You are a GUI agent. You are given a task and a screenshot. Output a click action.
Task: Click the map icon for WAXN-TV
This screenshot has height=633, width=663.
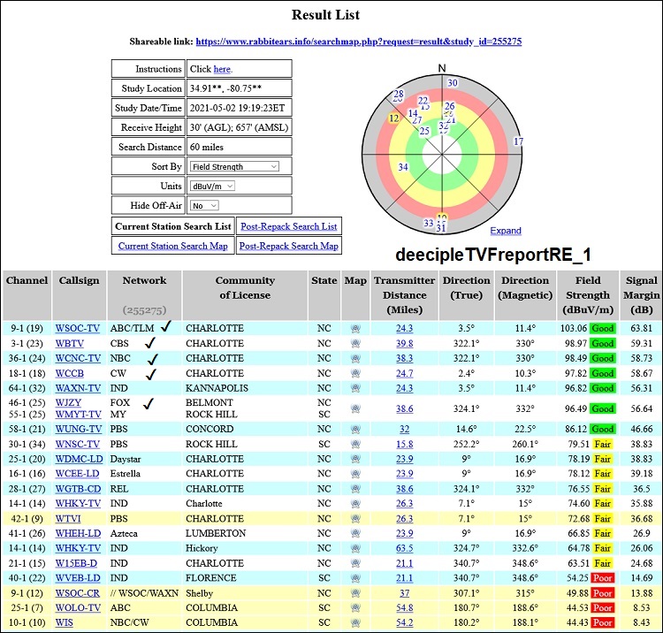[354, 387]
